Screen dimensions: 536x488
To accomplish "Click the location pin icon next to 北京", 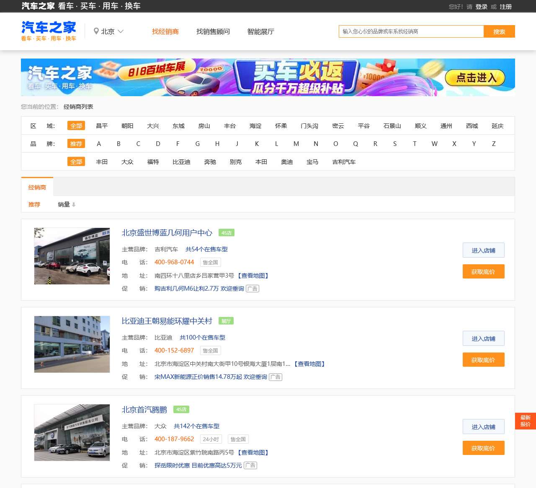I will pos(96,31).
